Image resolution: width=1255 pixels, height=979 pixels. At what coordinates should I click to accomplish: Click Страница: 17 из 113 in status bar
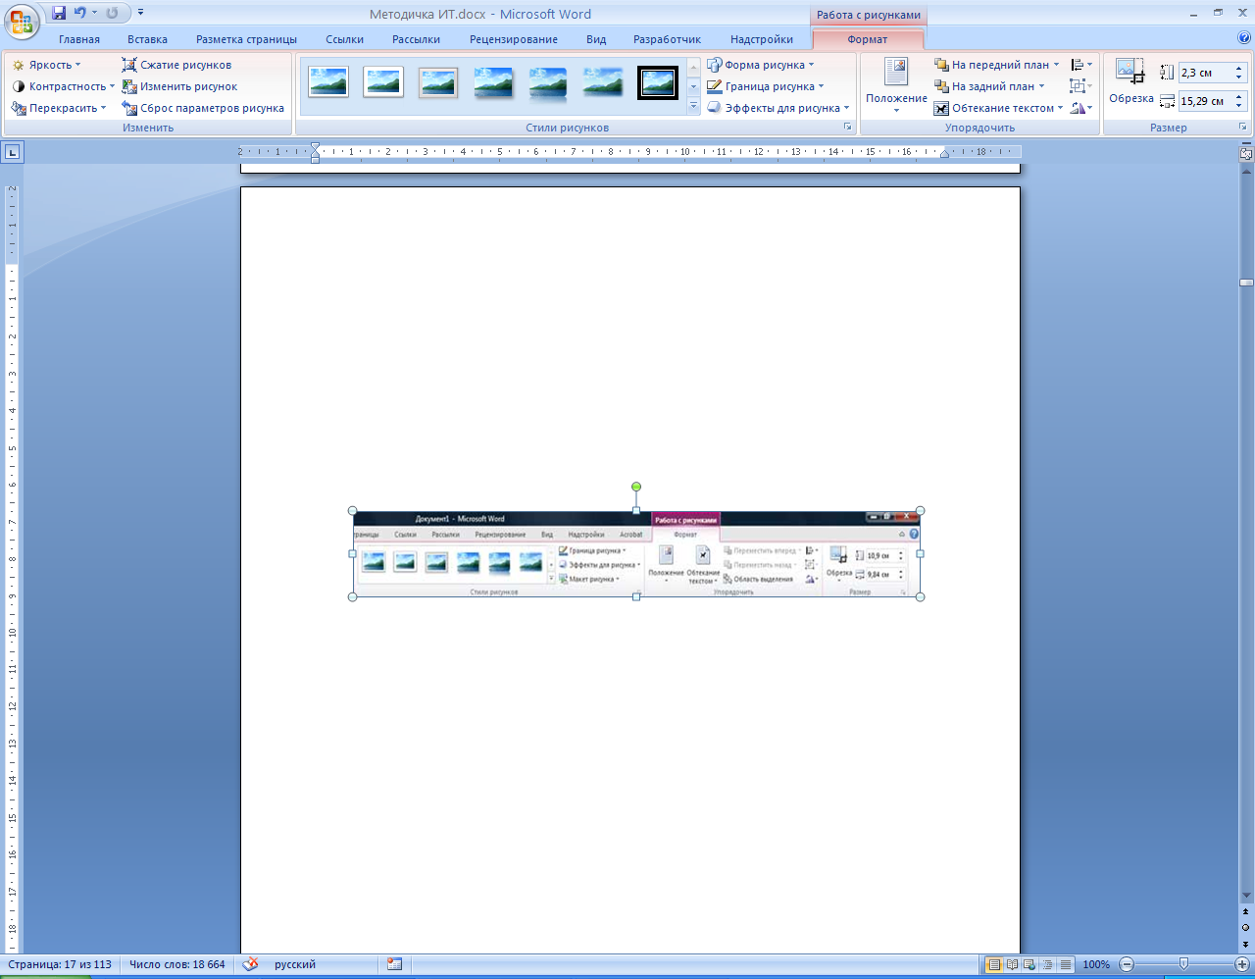(x=60, y=964)
